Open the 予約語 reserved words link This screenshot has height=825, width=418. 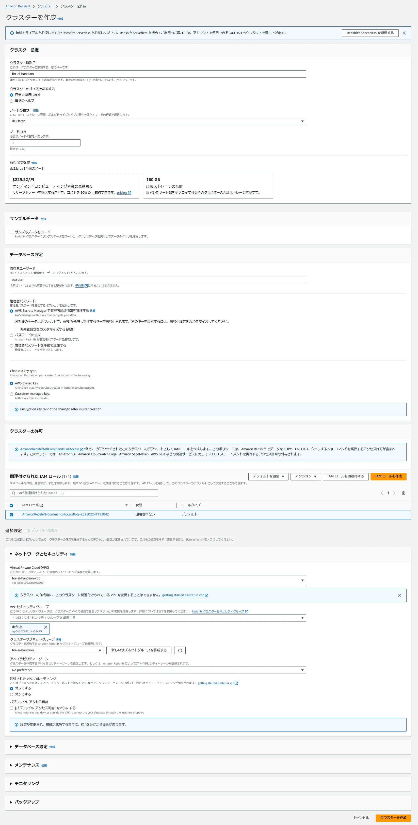pyautogui.click(x=81, y=286)
